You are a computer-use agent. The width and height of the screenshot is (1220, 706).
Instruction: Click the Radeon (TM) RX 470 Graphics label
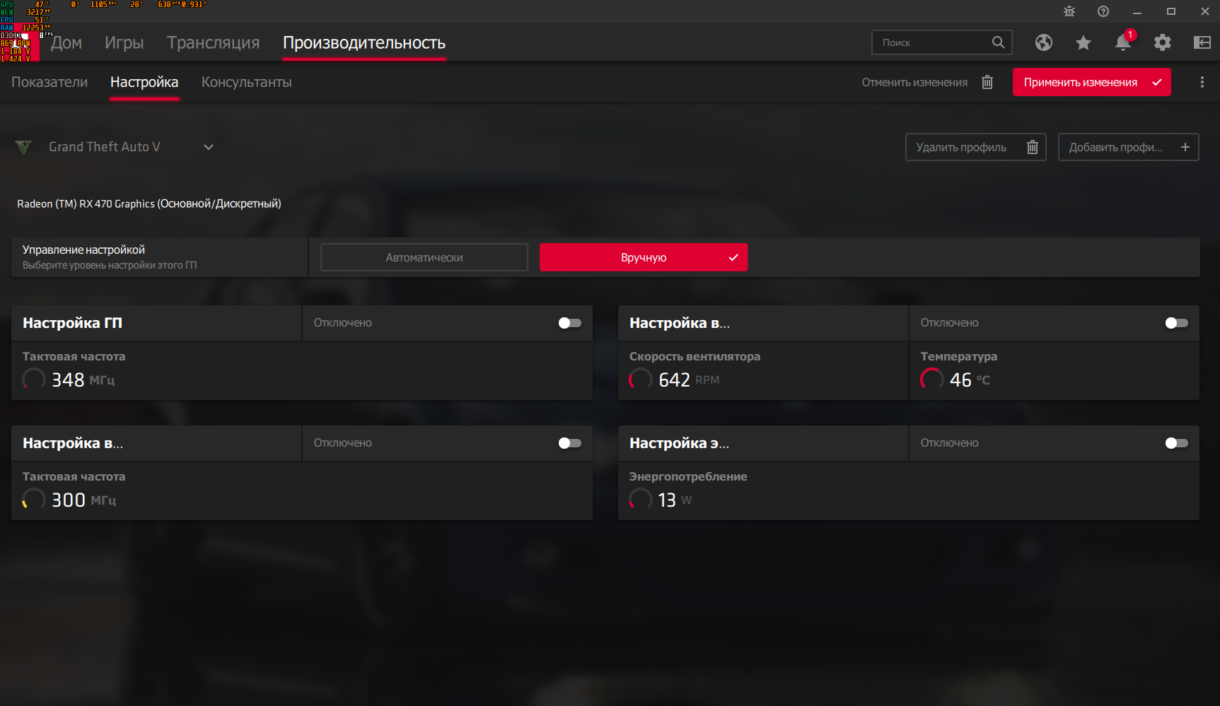pyautogui.click(x=149, y=204)
